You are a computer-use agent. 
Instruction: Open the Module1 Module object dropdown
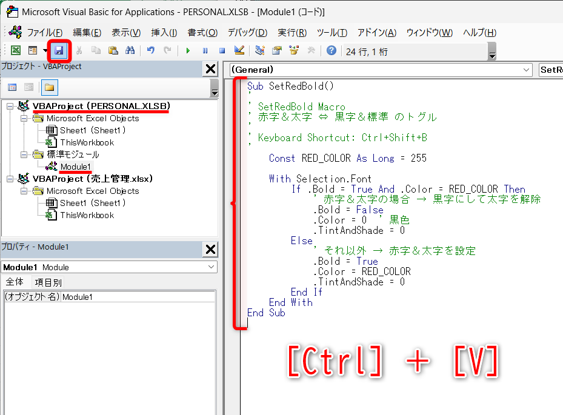tap(211, 267)
